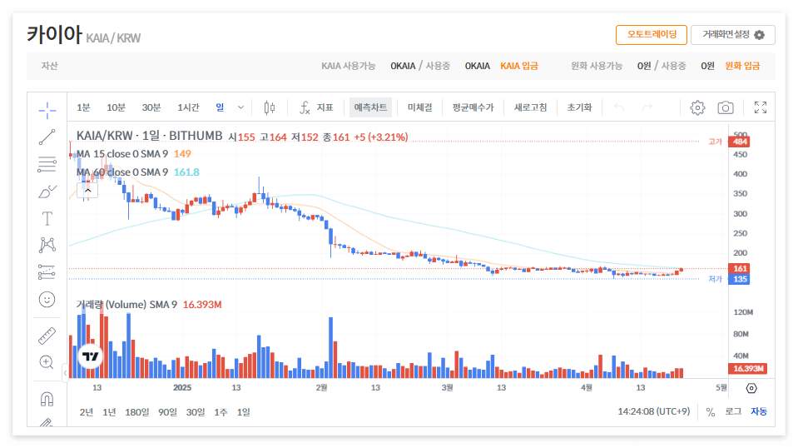Open the emoji icons tool
The image size is (798, 448).
[x=47, y=299]
